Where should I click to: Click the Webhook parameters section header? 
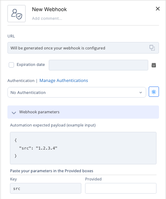83,112
